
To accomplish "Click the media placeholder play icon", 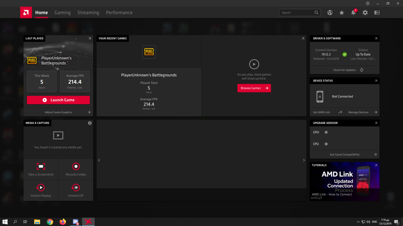I will [58, 135].
